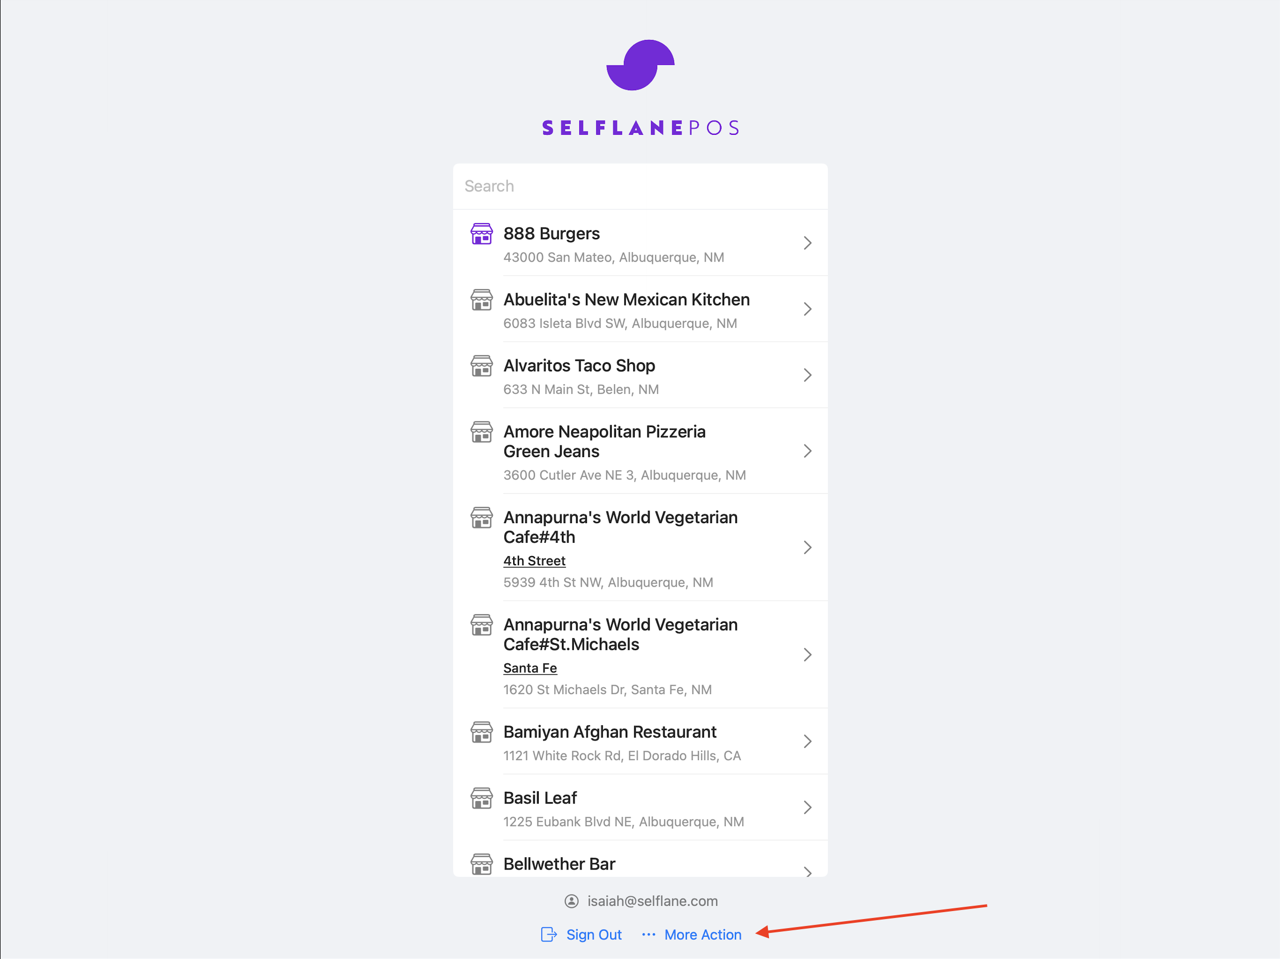The height and width of the screenshot is (959, 1280).
Task: Open 888 Burgers via its chevron
Action: (x=808, y=243)
